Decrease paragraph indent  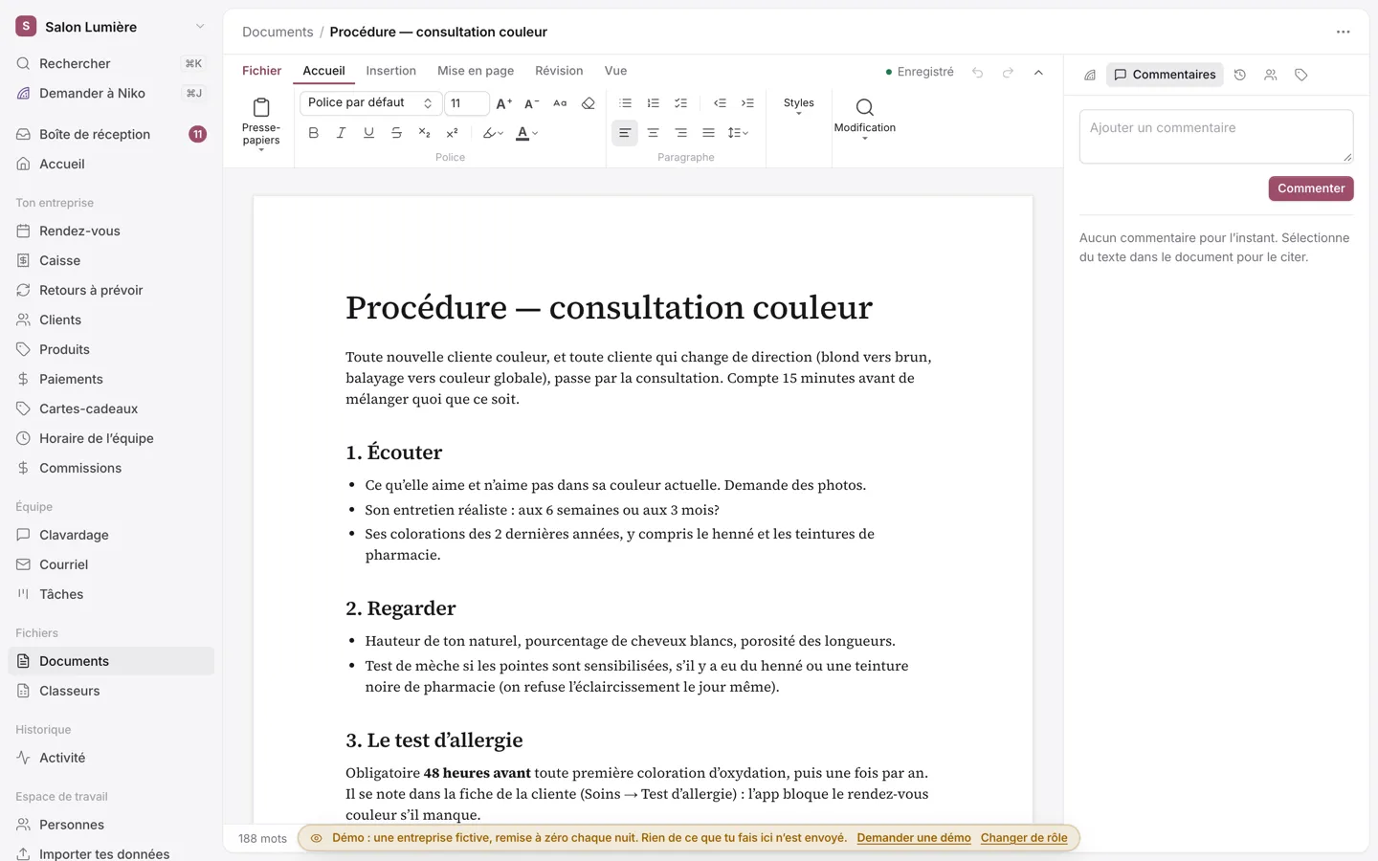[x=720, y=103]
